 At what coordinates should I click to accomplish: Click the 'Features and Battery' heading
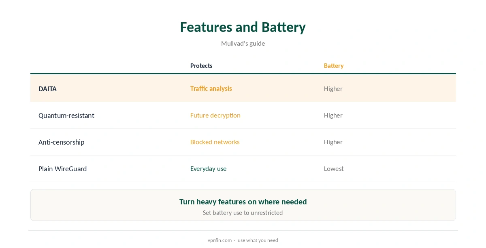click(243, 27)
